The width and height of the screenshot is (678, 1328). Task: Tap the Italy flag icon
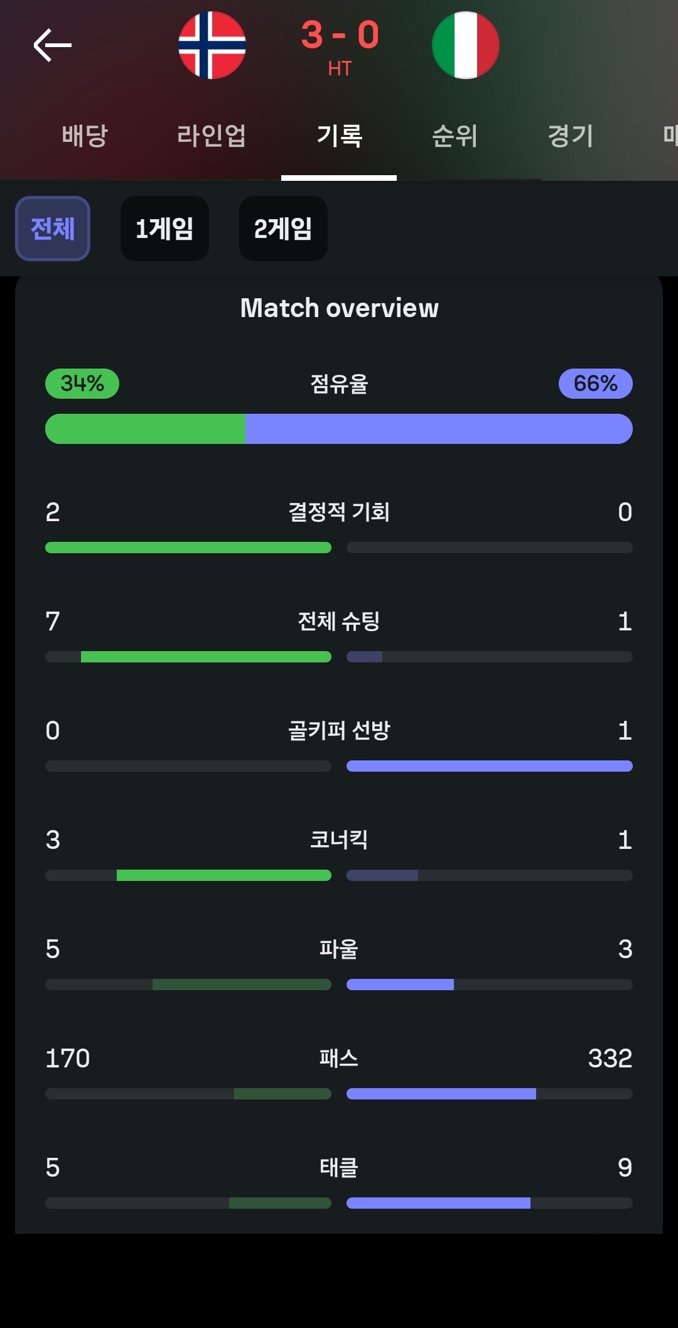coord(466,45)
